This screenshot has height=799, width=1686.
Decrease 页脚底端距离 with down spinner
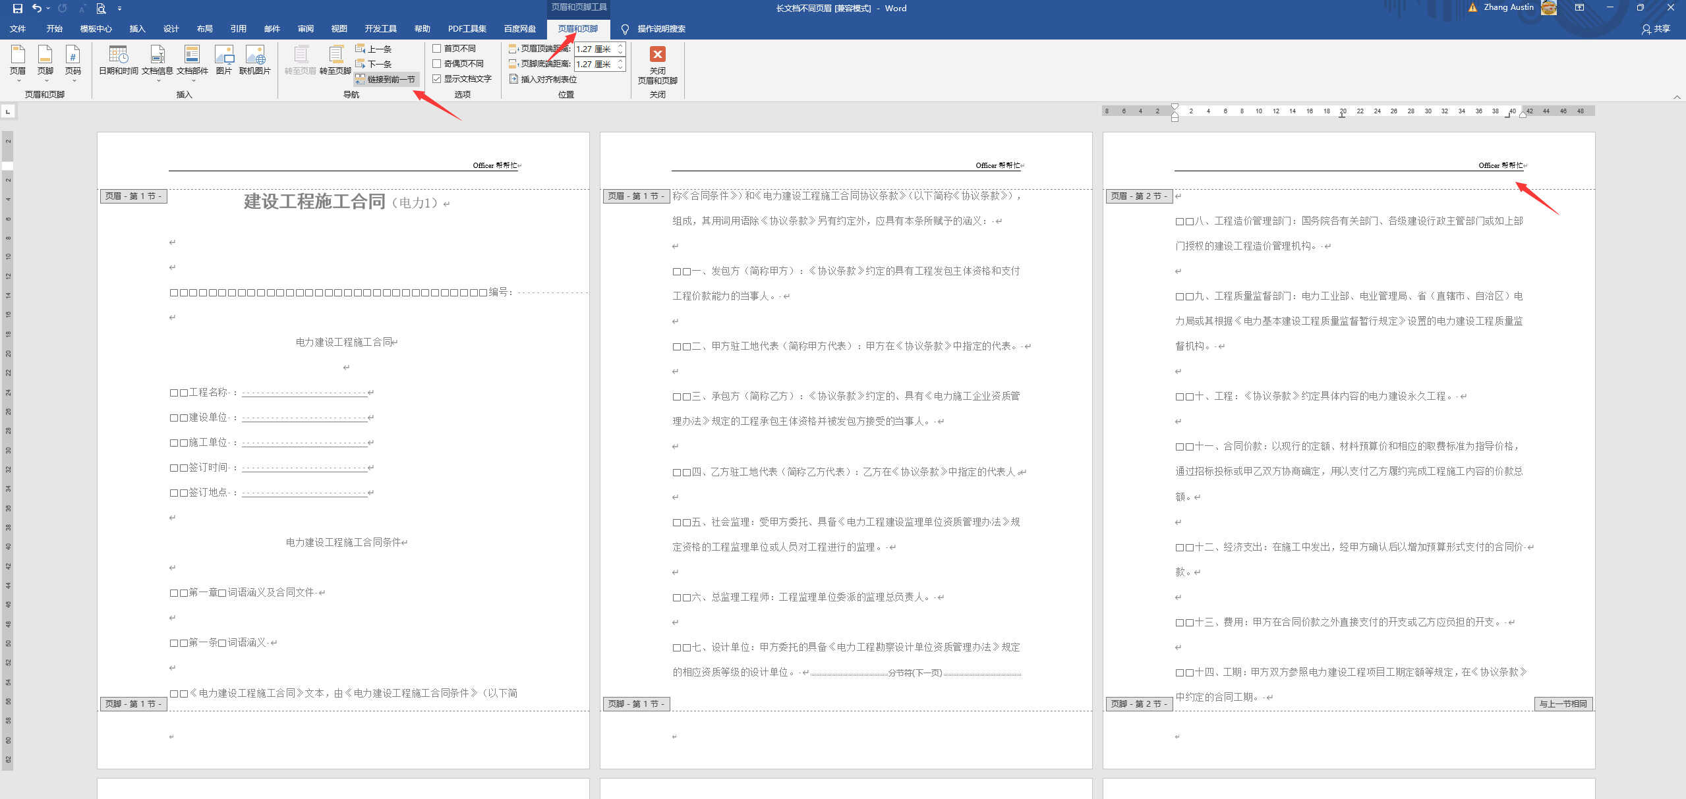620,67
